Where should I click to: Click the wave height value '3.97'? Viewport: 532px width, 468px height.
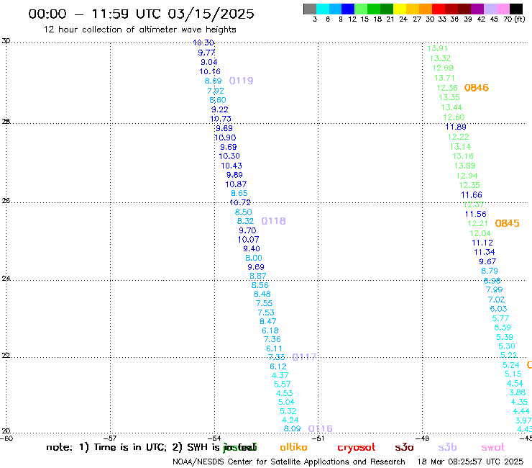click(x=523, y=420)
